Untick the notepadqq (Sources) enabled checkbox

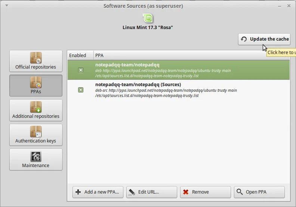coord(81,90)
